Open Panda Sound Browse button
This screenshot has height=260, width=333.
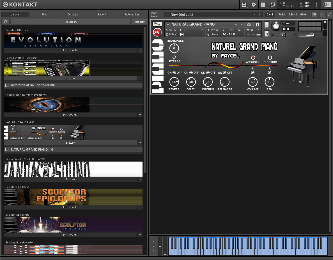coord(70,179)
